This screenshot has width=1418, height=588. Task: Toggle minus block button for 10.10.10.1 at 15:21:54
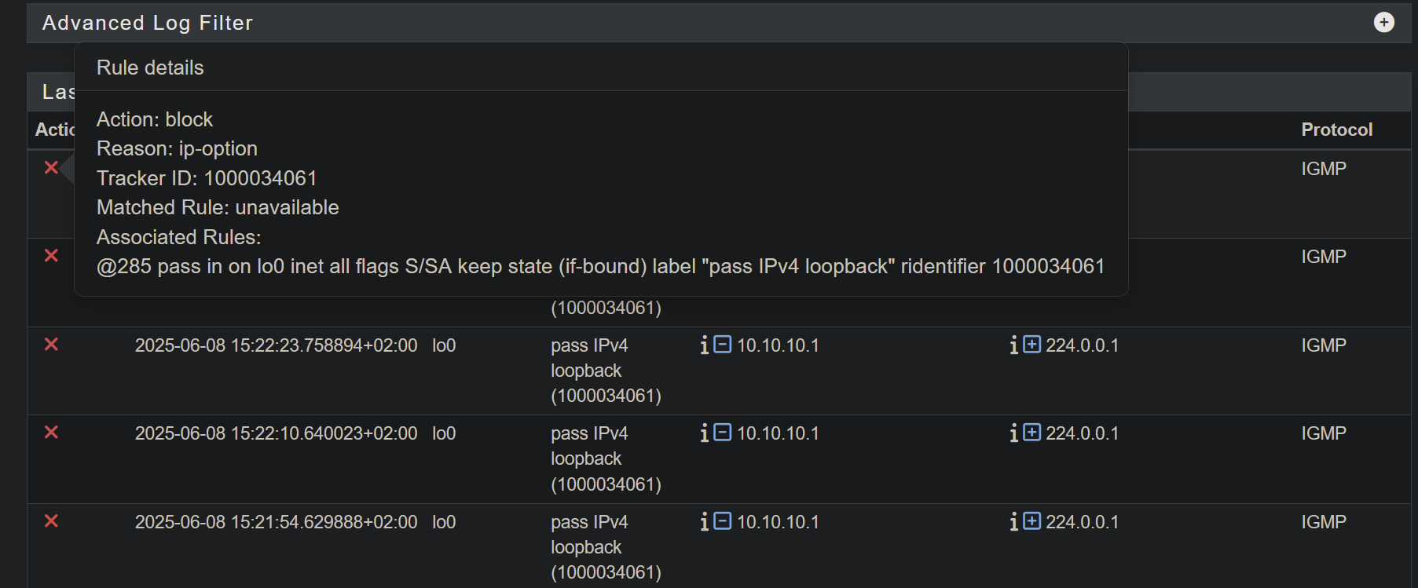(723, 520)
